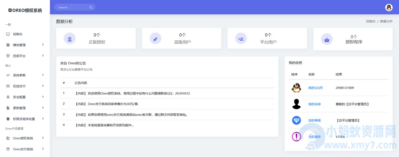Viewport: 399px width, 157px height.
Task: Select the 0个 正版授权 stat card
Action: pos(96,38)
